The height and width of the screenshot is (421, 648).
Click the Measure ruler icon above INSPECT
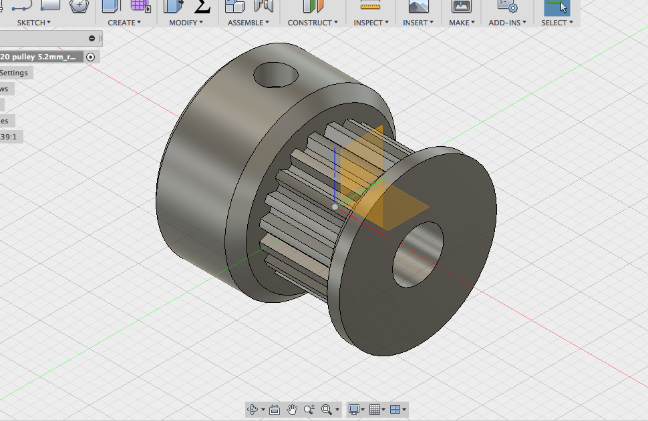(370, 5)
